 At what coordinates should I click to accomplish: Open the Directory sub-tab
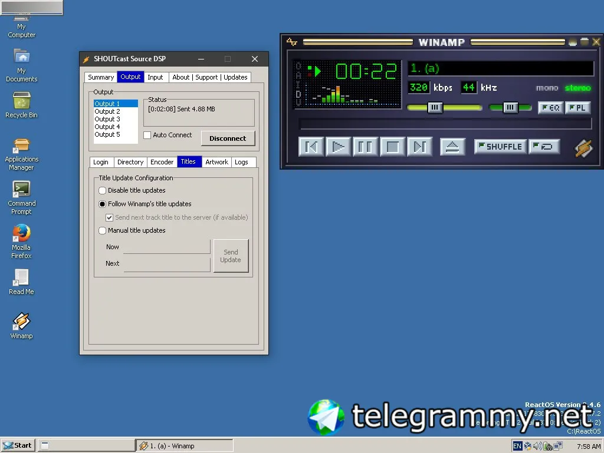pyautogui.click(x=130, y=162)
